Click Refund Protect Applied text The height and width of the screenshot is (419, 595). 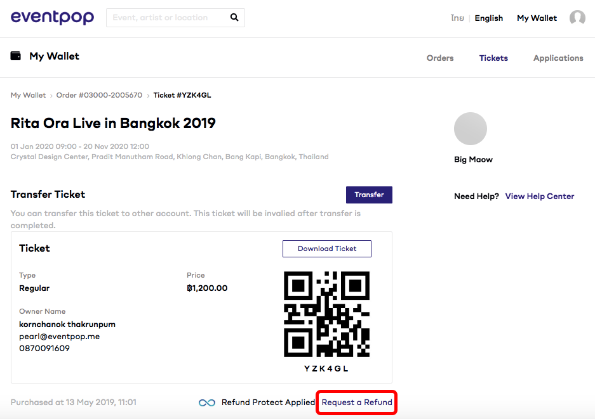[268, 403]
